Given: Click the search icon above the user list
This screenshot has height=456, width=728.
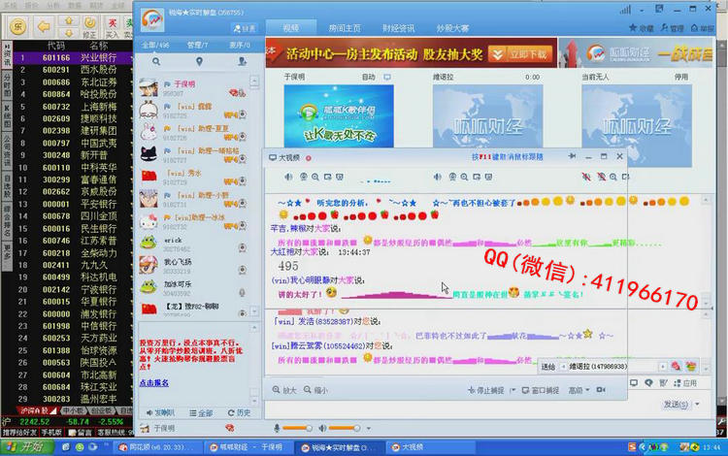Looking at the screenshot, I should click(x=156, y=61).
